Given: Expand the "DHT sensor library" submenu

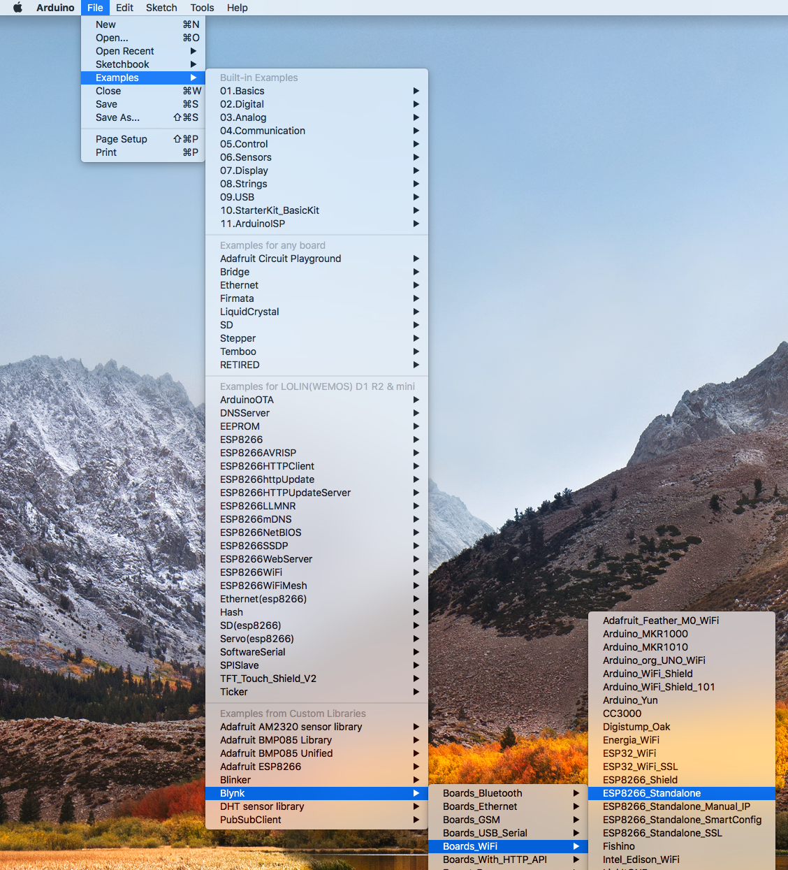Looking at the screenshot, I should pos(262,806).
